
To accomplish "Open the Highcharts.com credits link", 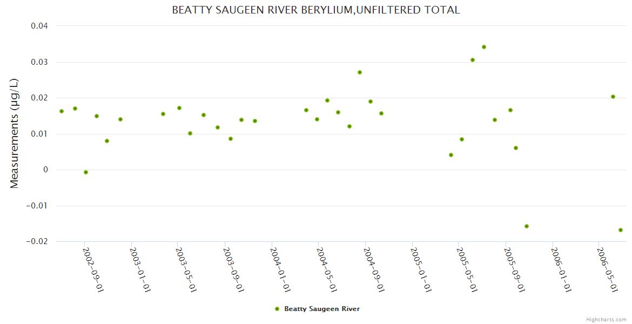I will click(x=606, y=319).
